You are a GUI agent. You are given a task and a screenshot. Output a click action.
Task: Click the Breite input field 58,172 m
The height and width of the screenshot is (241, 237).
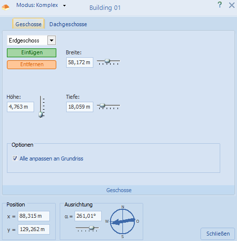[x=79, y=62]
